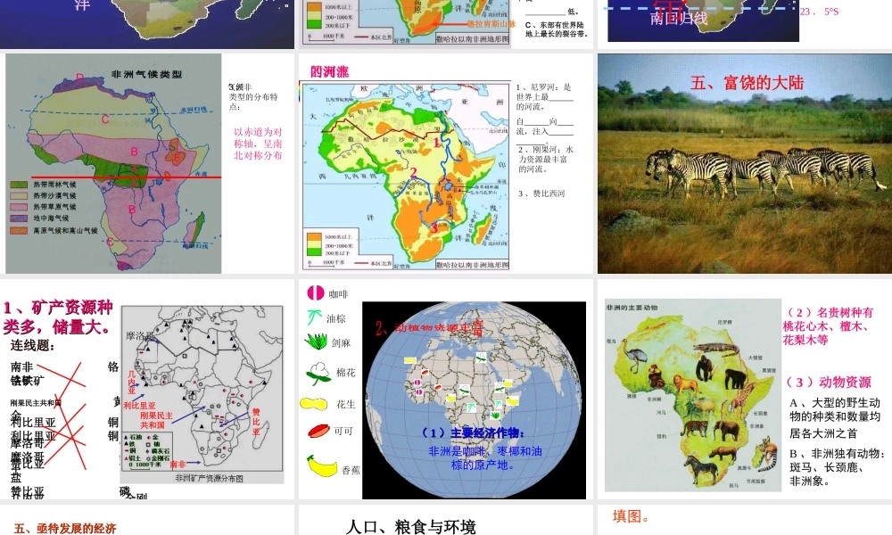Click the text 3、赞比西河
This screenshot has height=535, width=892.
[x=541, y=193]
